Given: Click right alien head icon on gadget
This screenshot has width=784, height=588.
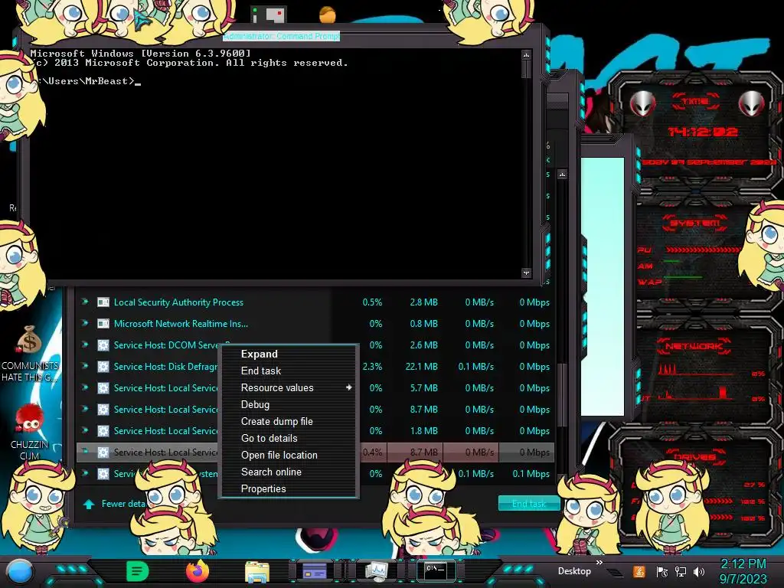Looking at the screenshot, I should 752,104.
